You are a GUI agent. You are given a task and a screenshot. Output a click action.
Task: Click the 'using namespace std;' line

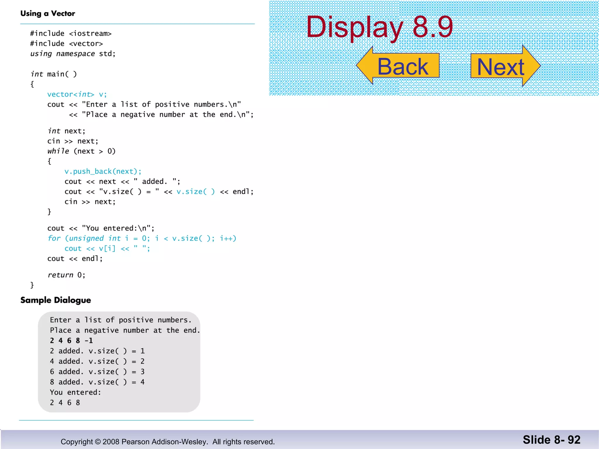click(73, 54)
